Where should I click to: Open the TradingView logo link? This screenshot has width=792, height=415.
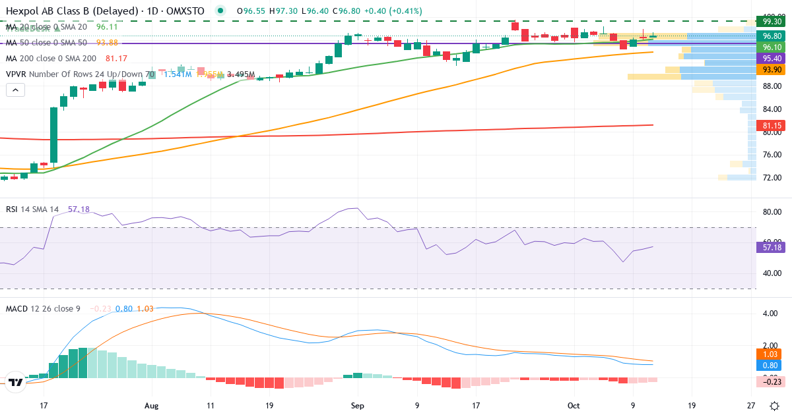pos(16,381)
